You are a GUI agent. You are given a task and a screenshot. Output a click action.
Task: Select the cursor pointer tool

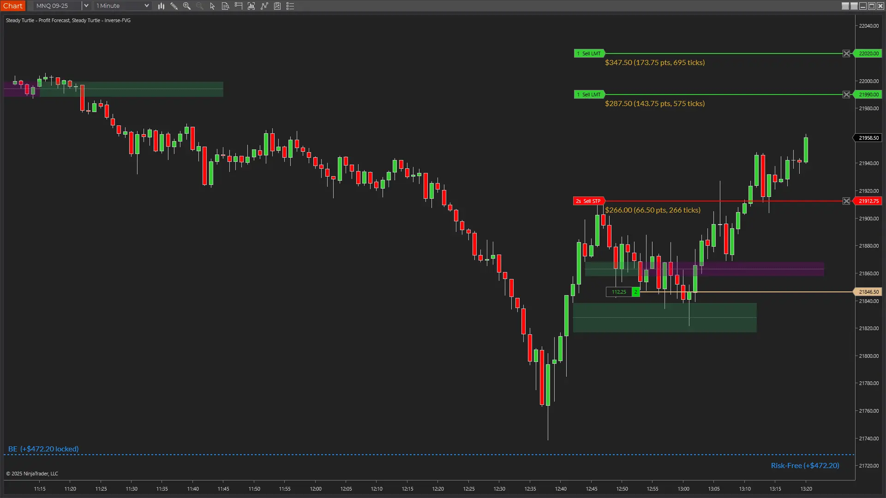[x=212, y=6]
